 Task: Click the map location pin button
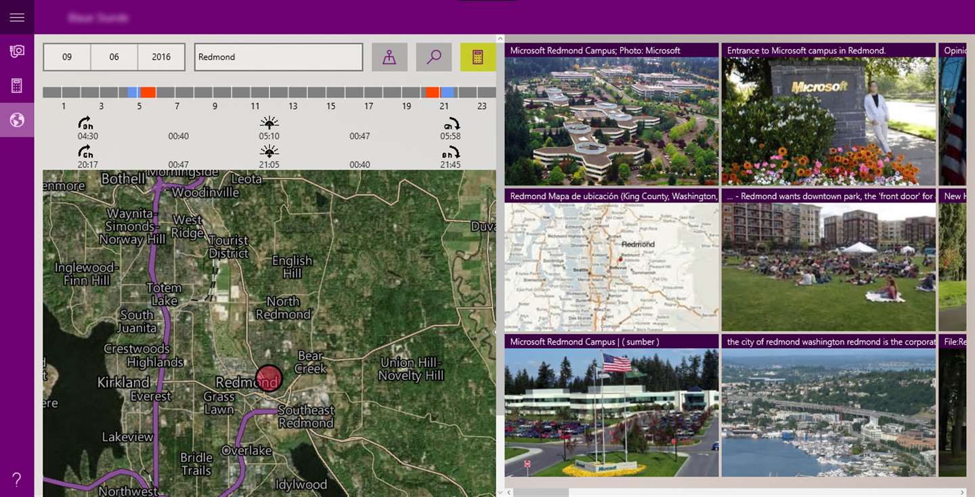389,57
